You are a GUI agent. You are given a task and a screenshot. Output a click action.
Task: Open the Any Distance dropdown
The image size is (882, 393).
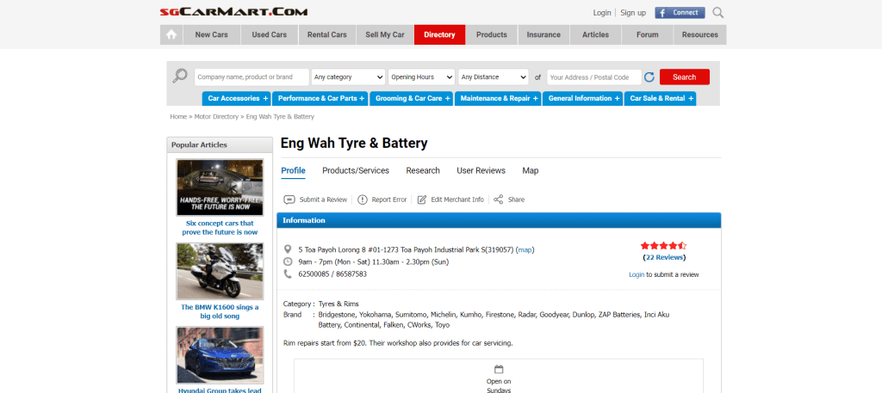[494, 77]
